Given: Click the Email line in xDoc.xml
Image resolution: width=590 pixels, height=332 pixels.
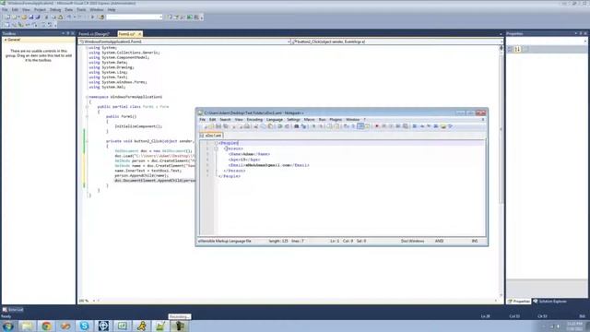Looking at the screenshot, I should tap(268, 165).
